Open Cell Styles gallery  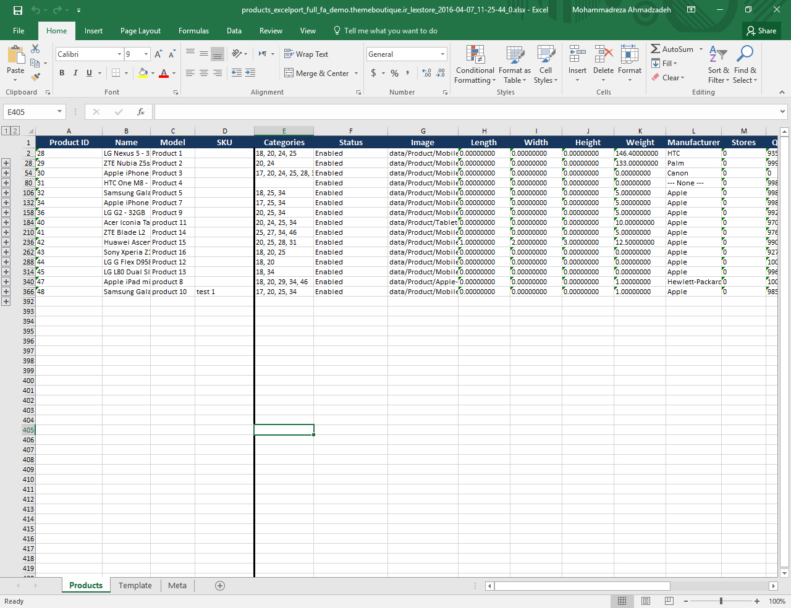(546, 64)
